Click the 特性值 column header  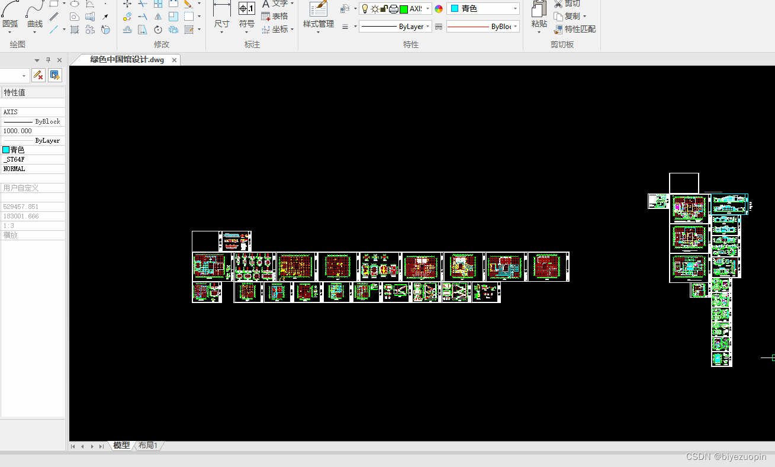pos(33,92)
